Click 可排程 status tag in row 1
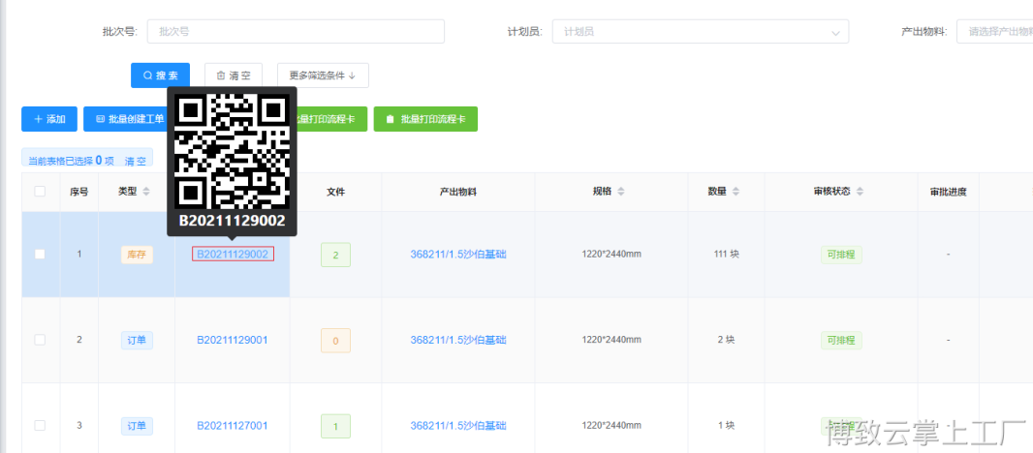Screen dimensions: 1033x453 841,255
